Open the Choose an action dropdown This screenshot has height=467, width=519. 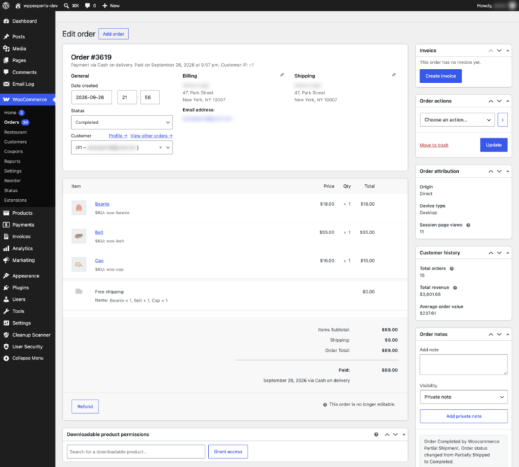pos(457,119)
